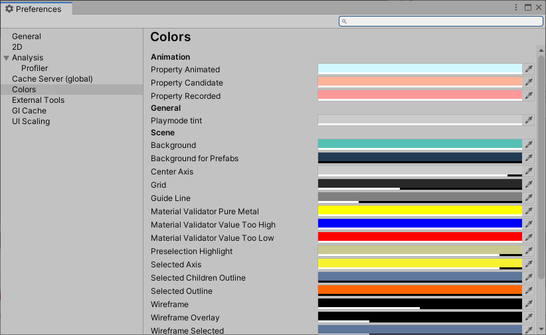The height and width of the screenshot is (335, 546).
Task: Click eyedropper for Guide Line color
Action: [x=529, y=198]
